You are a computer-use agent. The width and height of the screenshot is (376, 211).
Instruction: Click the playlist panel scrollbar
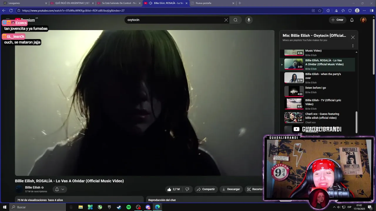357,122
